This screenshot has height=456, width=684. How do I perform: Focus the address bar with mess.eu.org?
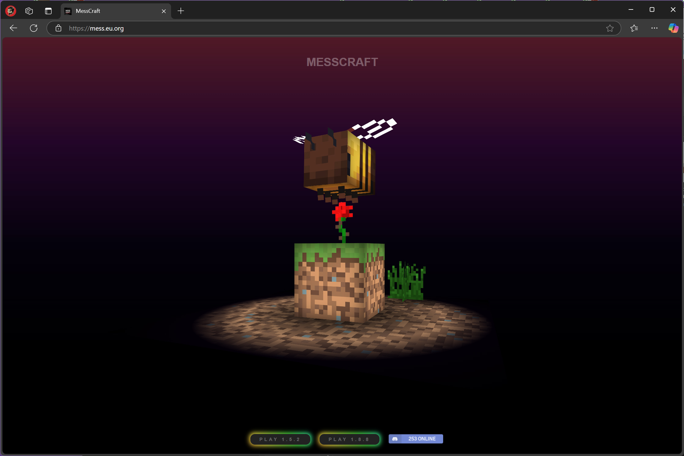pos(334,28)
